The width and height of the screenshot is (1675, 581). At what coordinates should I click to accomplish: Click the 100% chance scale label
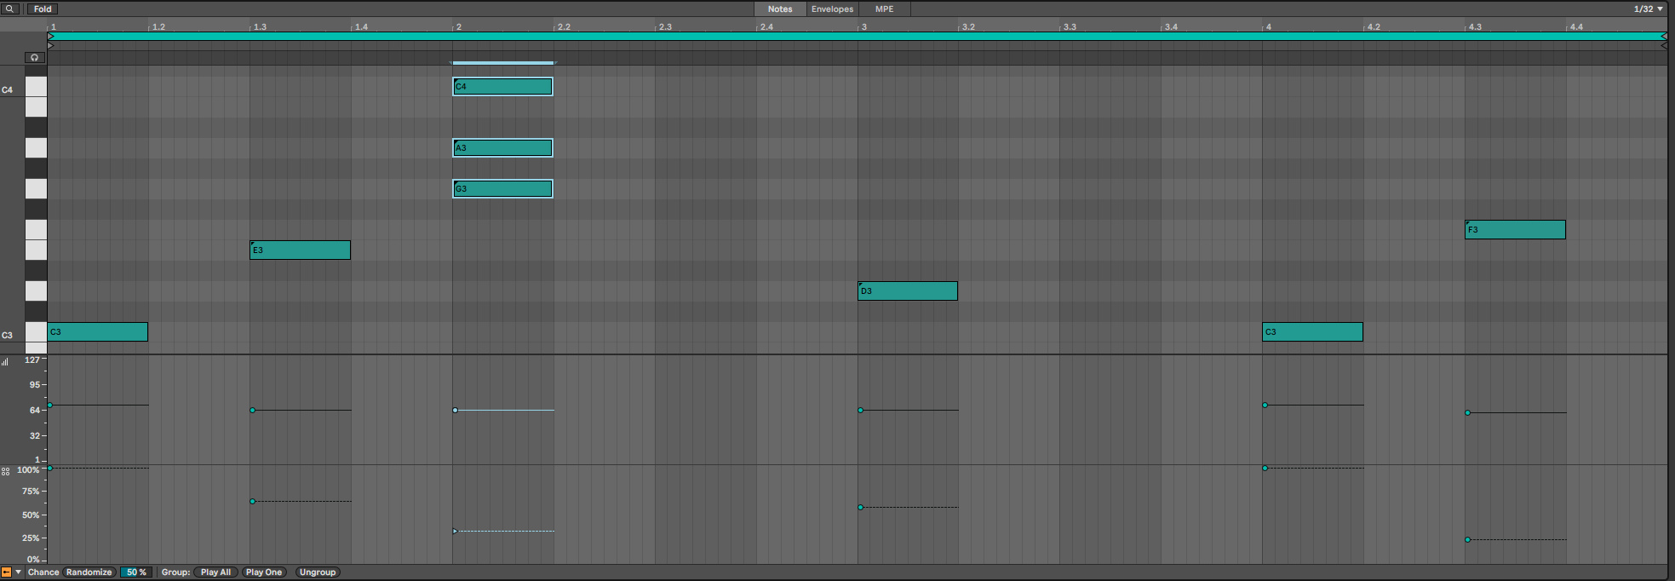point(28,470)
